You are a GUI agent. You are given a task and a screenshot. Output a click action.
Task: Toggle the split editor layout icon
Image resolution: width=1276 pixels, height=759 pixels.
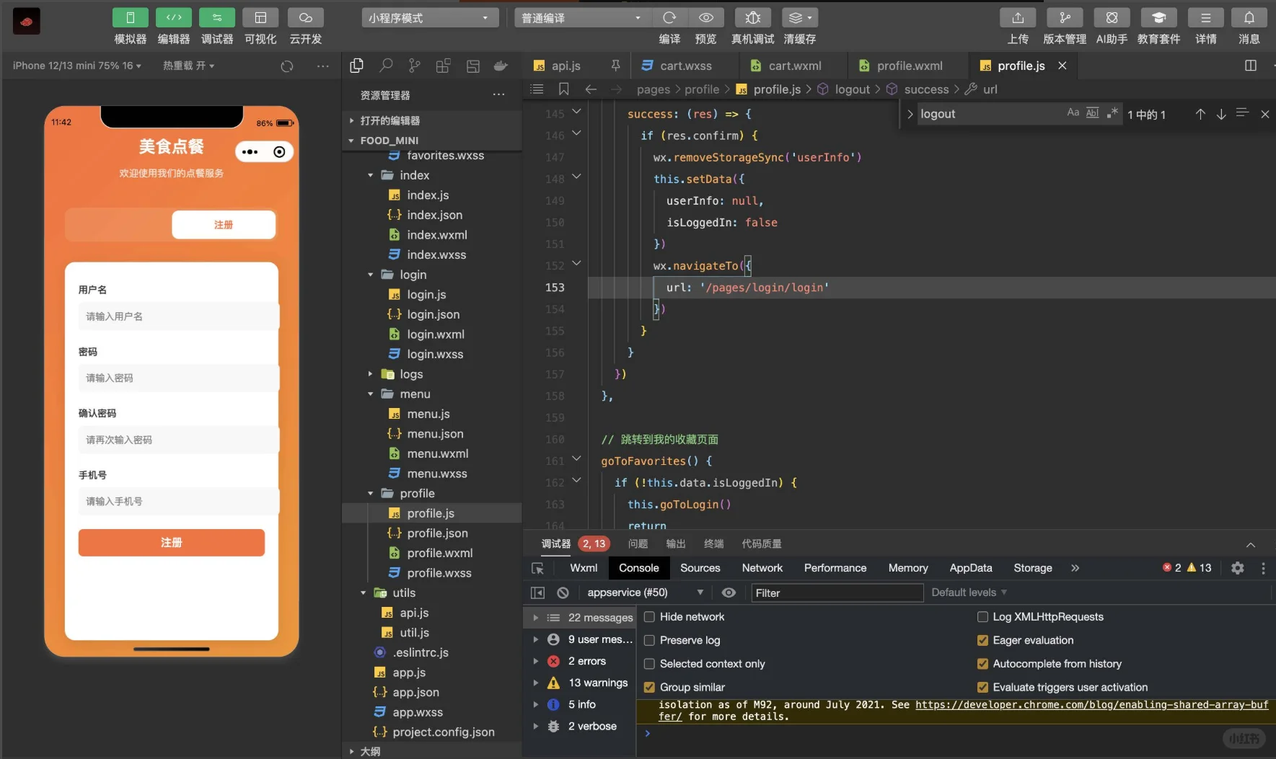[x=1251, y=66]
